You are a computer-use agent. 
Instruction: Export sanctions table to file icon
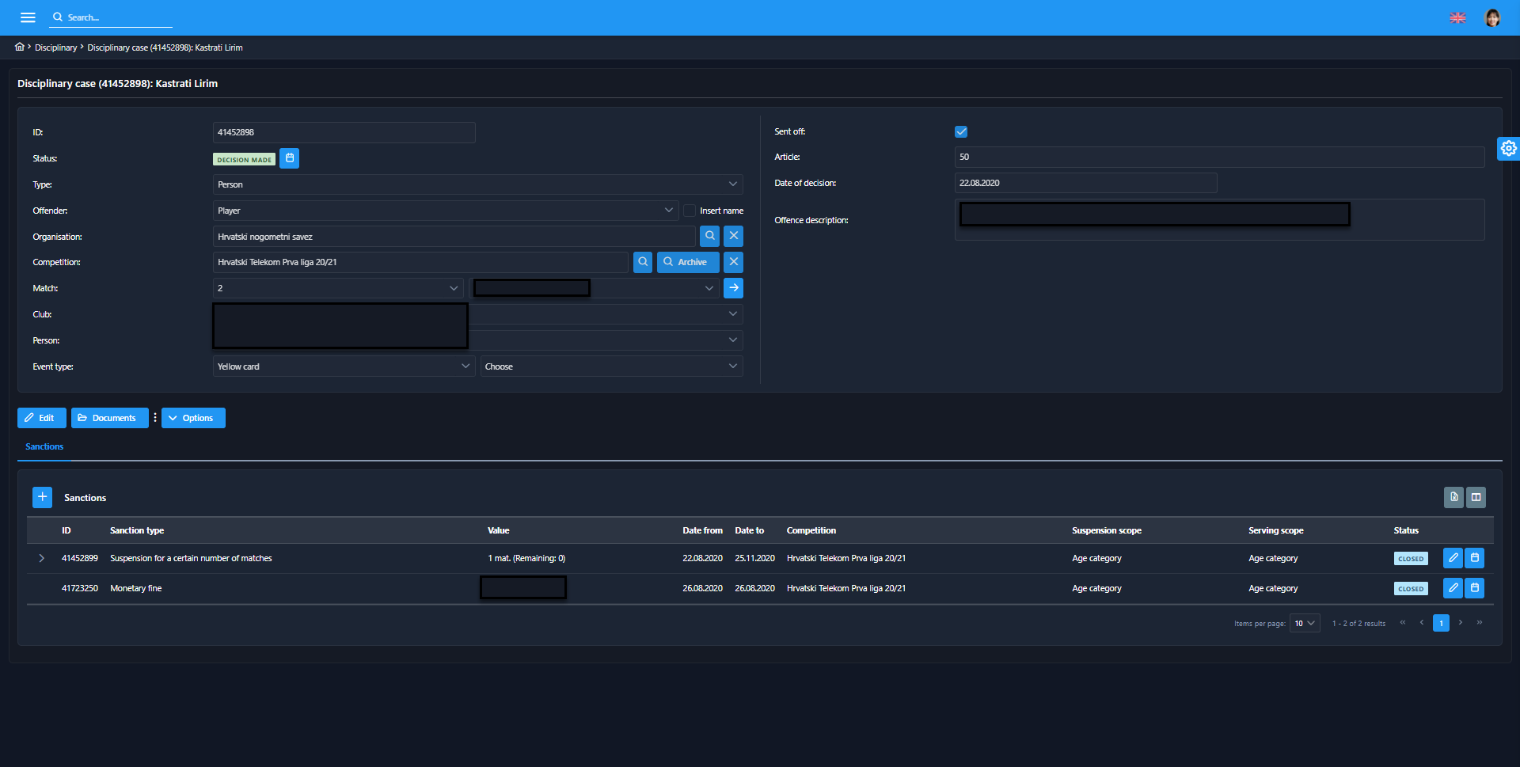point(1453,497)
